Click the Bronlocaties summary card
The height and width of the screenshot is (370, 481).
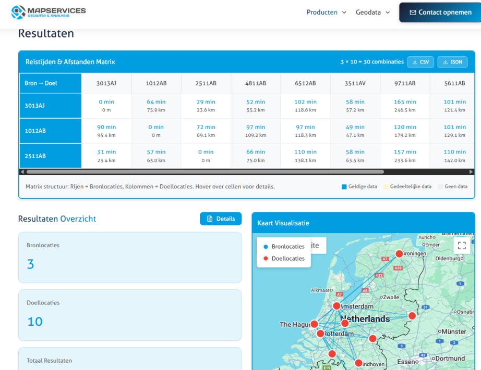pos(130,258)
